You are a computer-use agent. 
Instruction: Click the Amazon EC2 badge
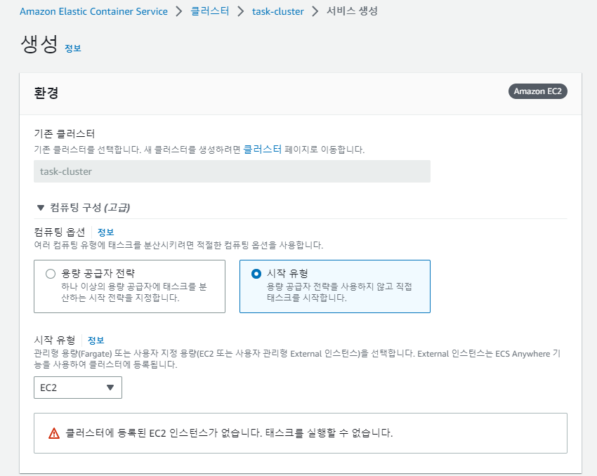(537, 91)
